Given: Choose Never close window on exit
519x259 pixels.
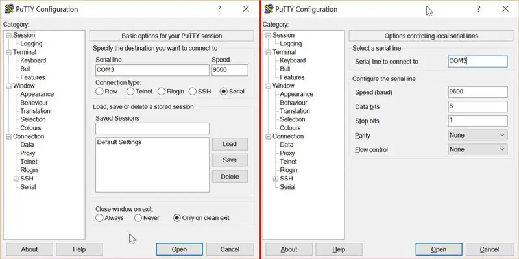Looking at the screenshot, I should tap(138, 218).
